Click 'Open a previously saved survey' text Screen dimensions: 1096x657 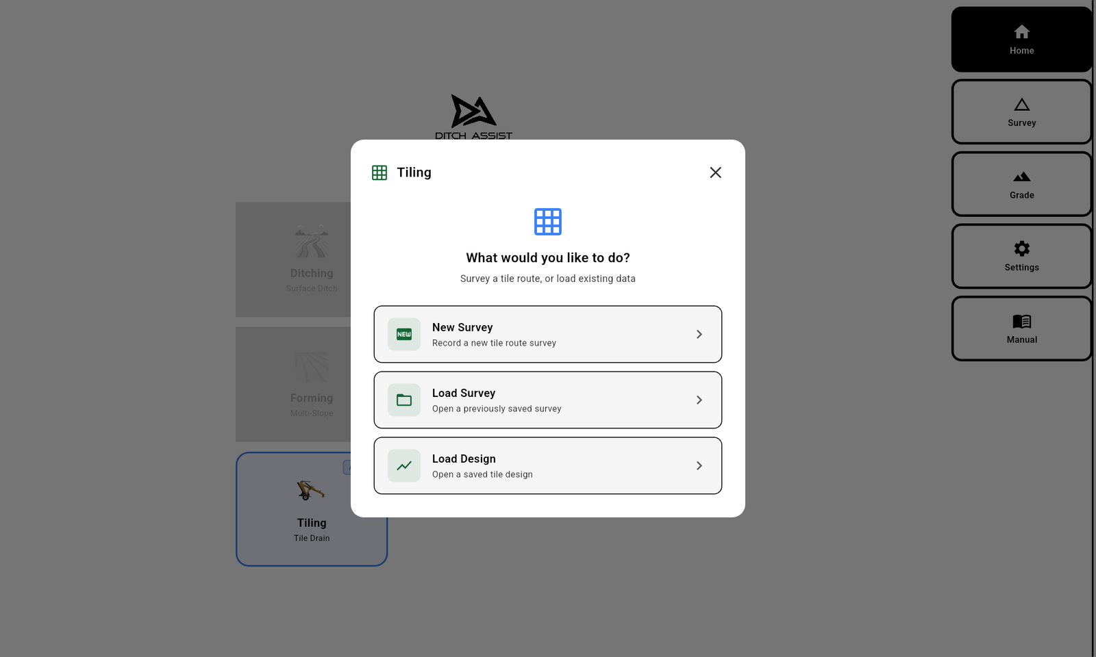point(497,409)
